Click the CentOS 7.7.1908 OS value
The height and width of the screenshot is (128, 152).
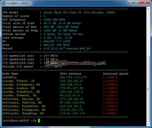pos(57,41)
